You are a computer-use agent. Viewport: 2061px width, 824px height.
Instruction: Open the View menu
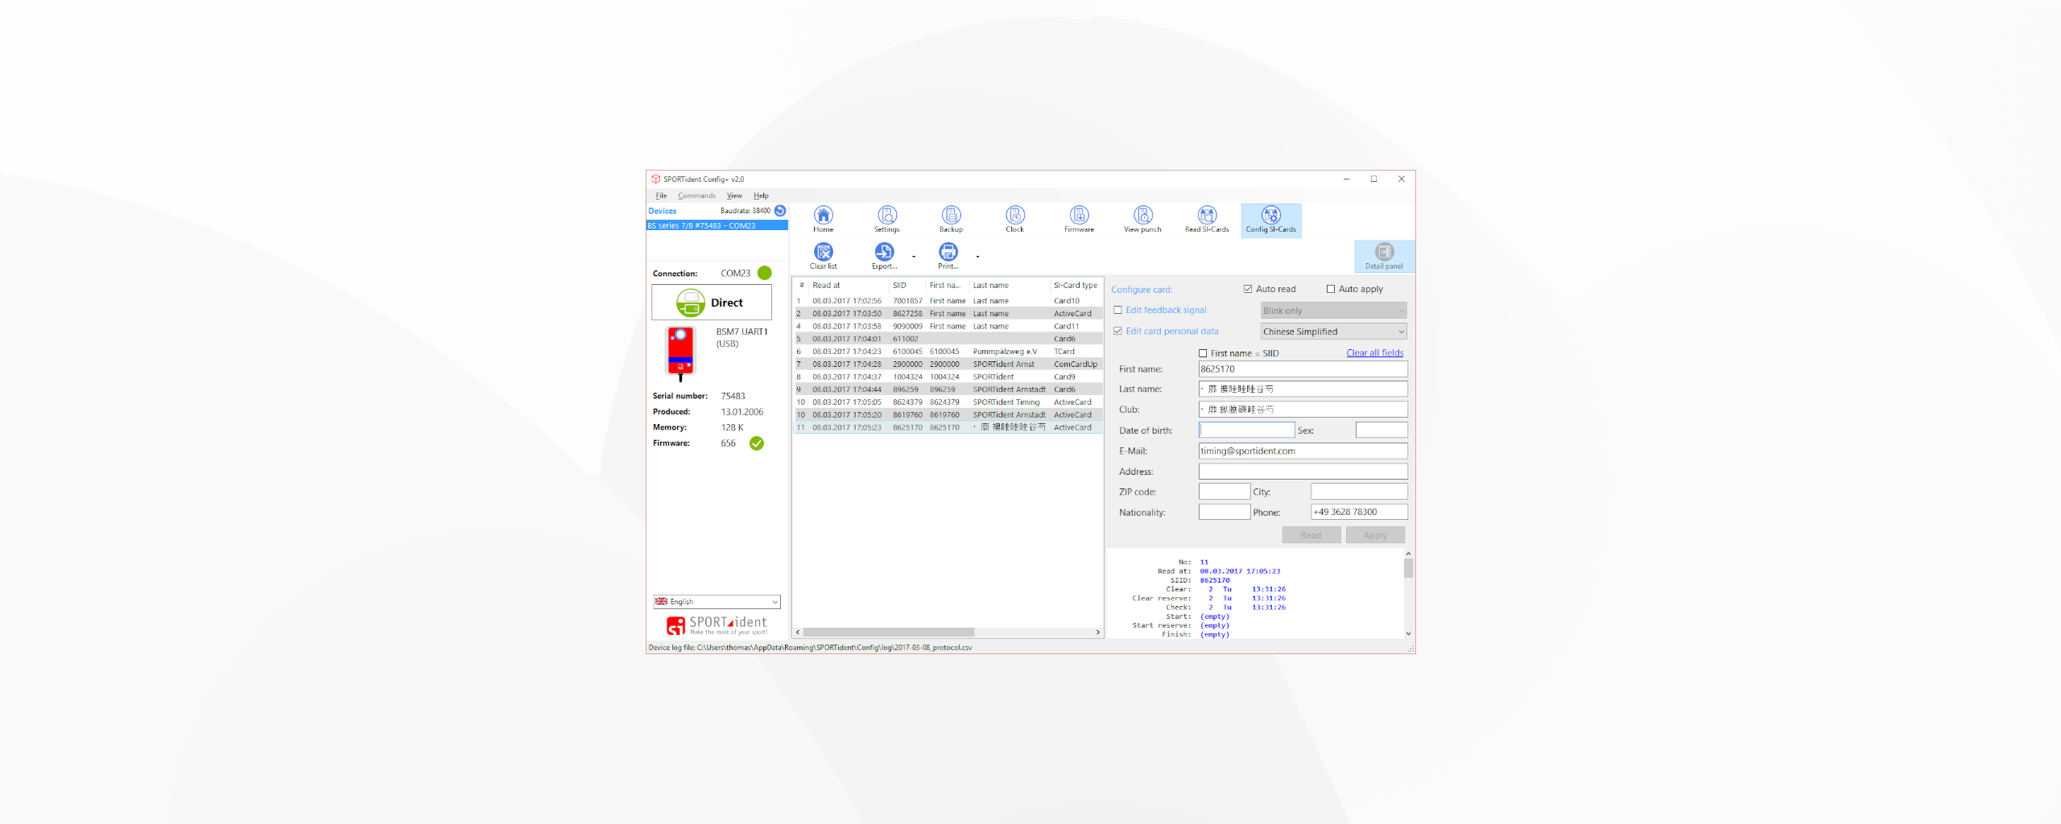click(734, 196)
